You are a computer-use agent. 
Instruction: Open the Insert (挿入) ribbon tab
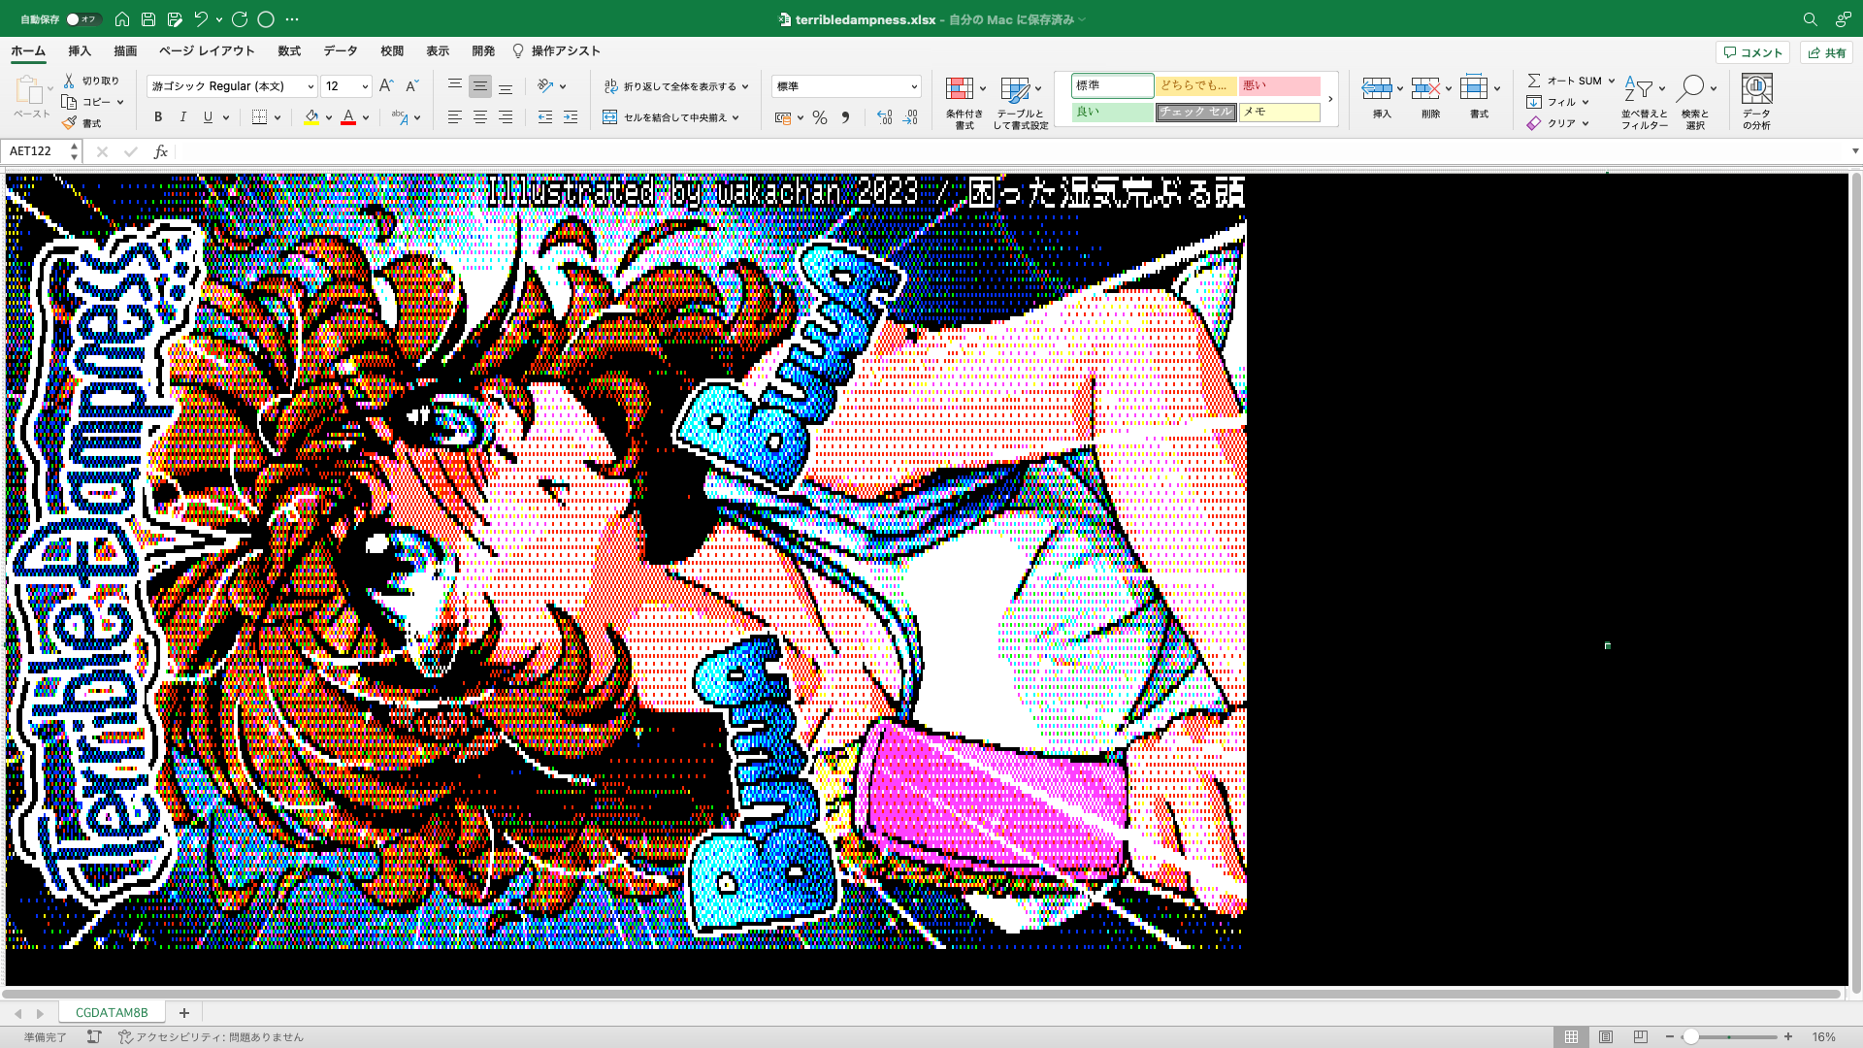pyautogui.click(x=80, y=51)
